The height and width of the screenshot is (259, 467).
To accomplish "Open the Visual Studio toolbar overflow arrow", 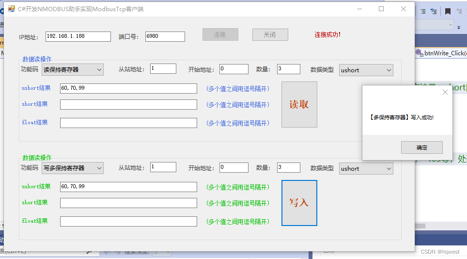I will (x=459, y=28).
